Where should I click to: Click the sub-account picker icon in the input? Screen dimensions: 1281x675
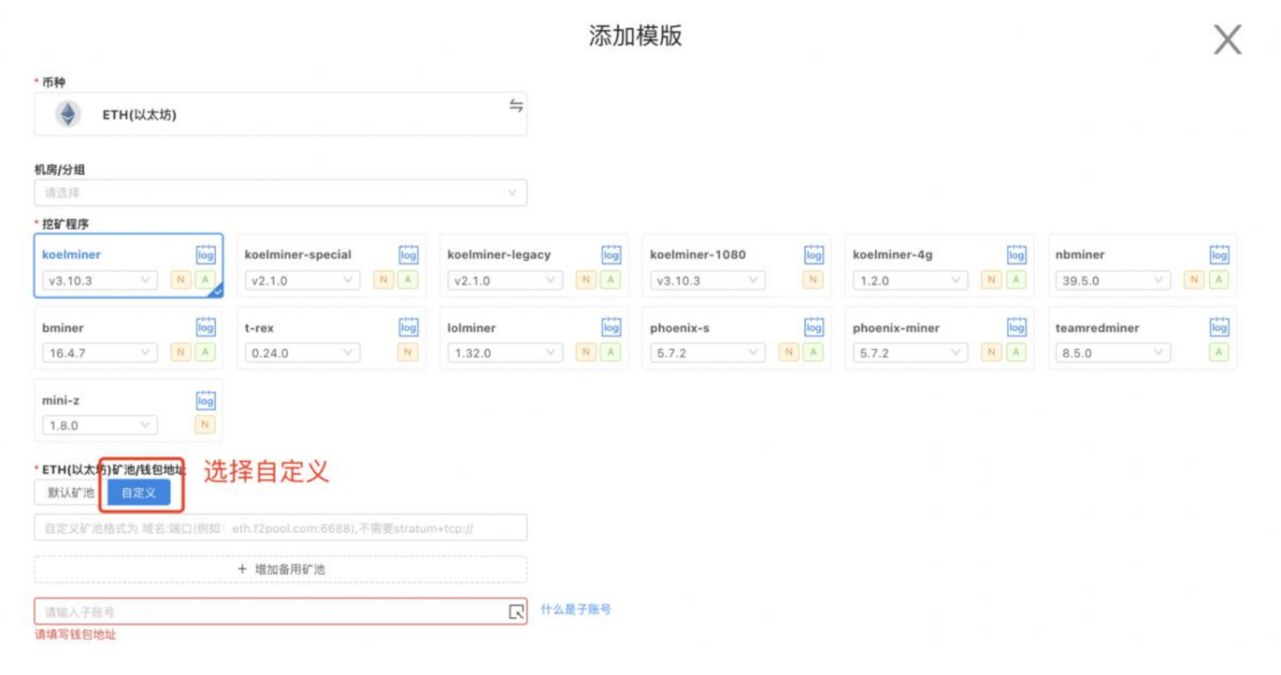516,611
